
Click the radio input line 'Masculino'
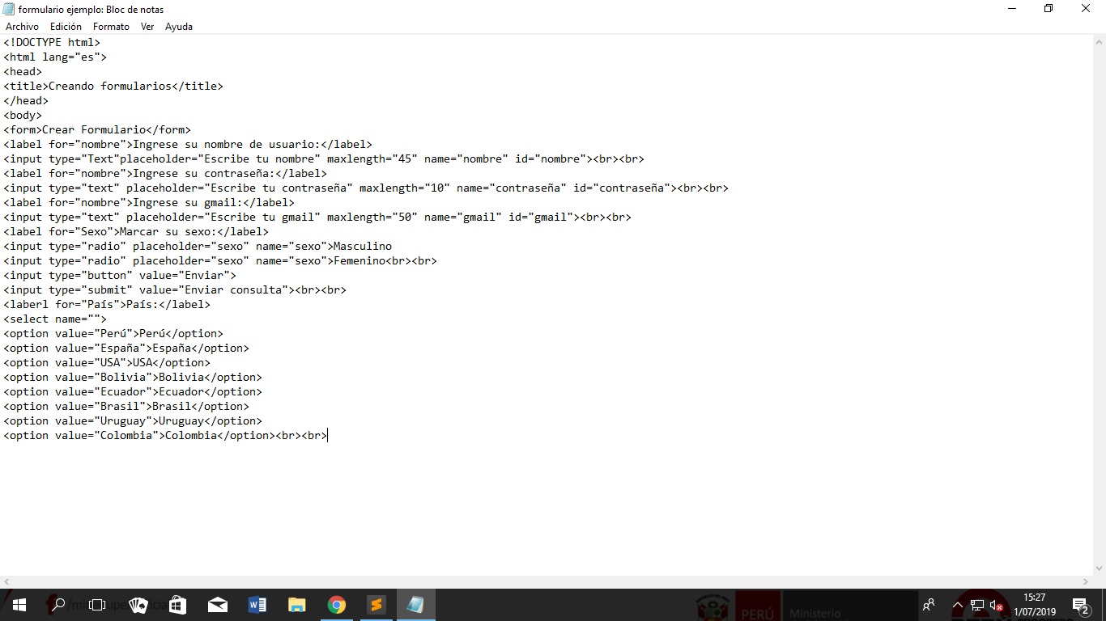coord(198,246)
